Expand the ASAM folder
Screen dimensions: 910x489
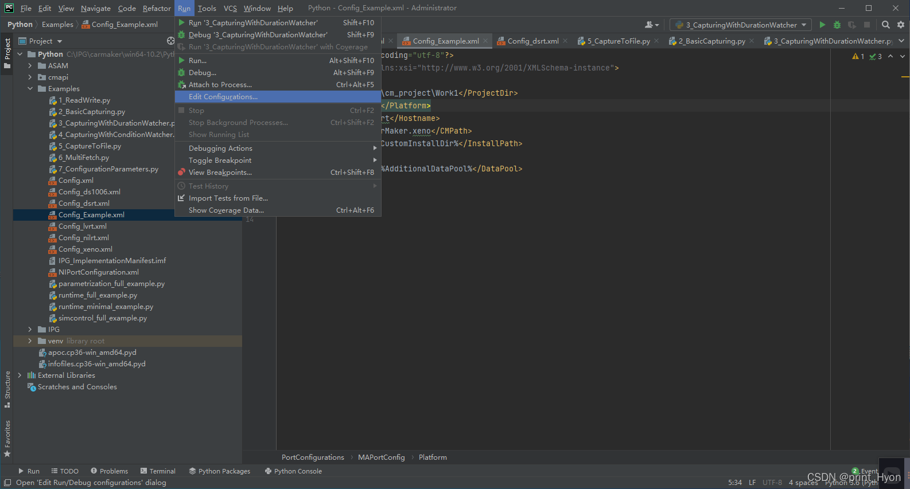(30, 66)
